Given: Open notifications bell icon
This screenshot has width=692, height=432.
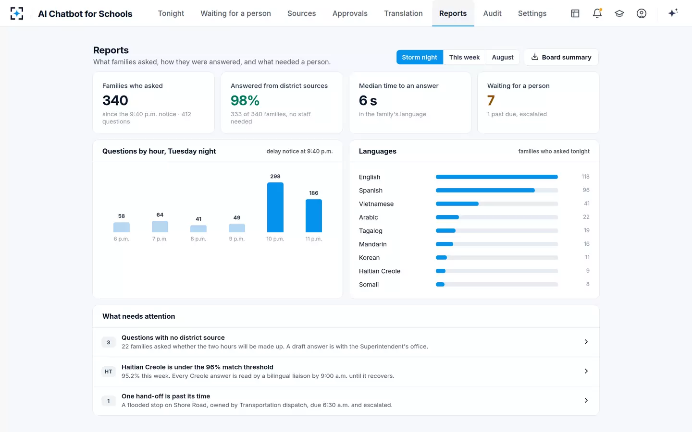Looking at the screenshot, I should tap(597, 13).
